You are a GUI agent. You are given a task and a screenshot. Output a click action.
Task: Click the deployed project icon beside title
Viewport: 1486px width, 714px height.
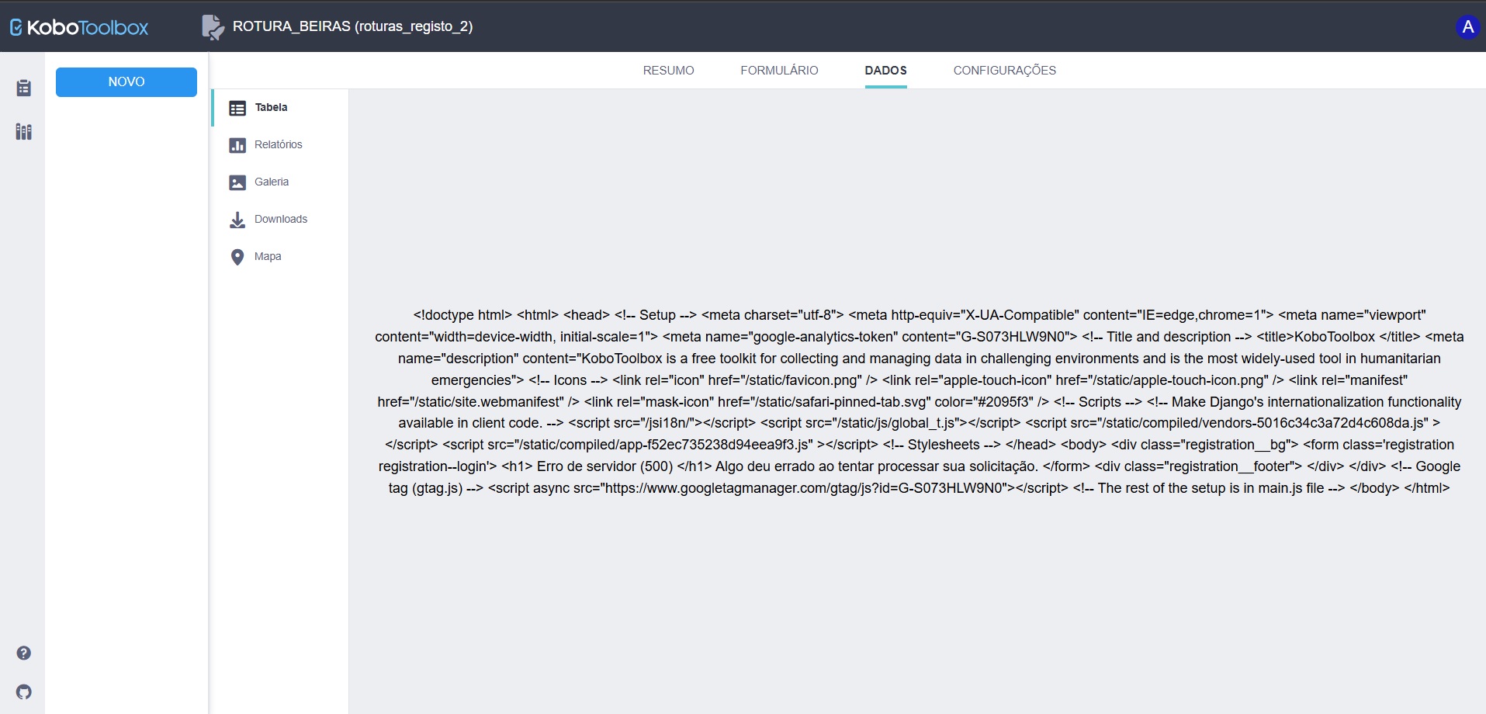213,27
